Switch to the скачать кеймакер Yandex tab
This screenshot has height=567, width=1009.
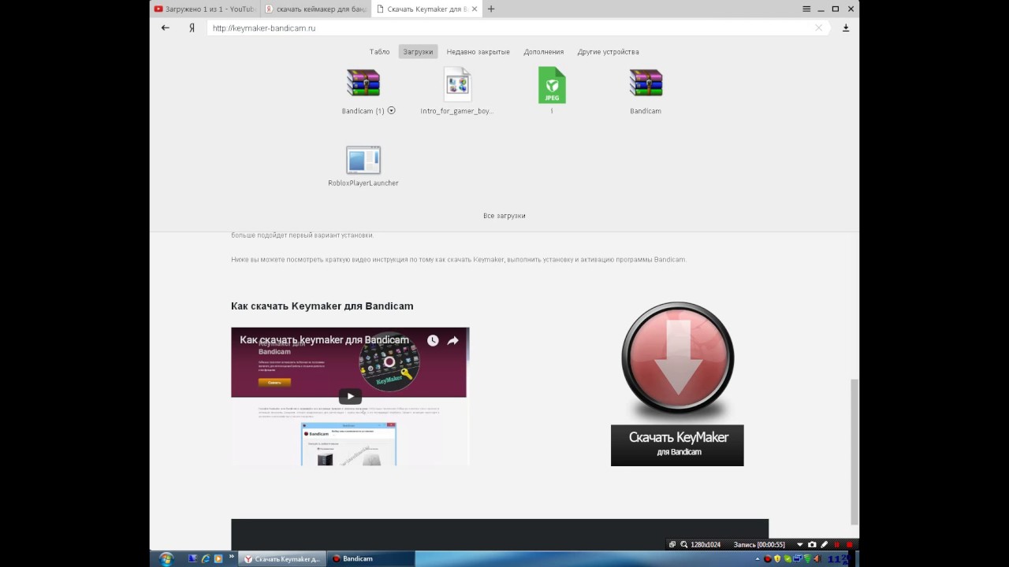315,9
